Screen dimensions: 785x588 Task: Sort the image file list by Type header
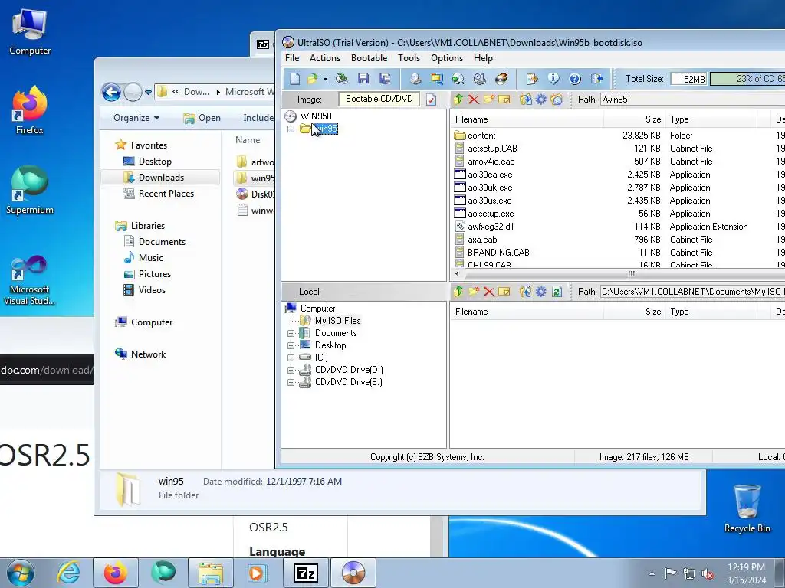pos(711,119)
